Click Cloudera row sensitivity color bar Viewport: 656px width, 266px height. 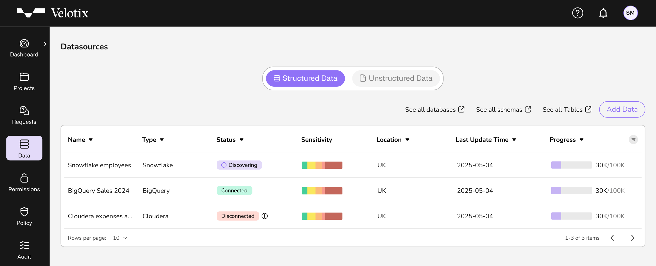point(322,216)
